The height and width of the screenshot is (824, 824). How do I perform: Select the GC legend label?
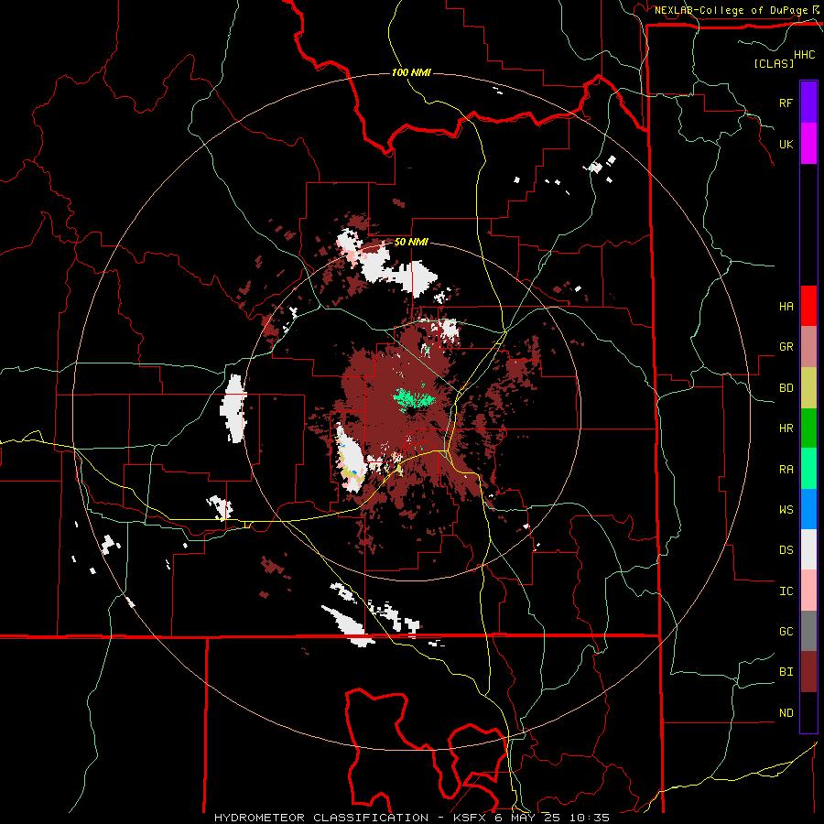pyautogui.click(x=786, y=632)
